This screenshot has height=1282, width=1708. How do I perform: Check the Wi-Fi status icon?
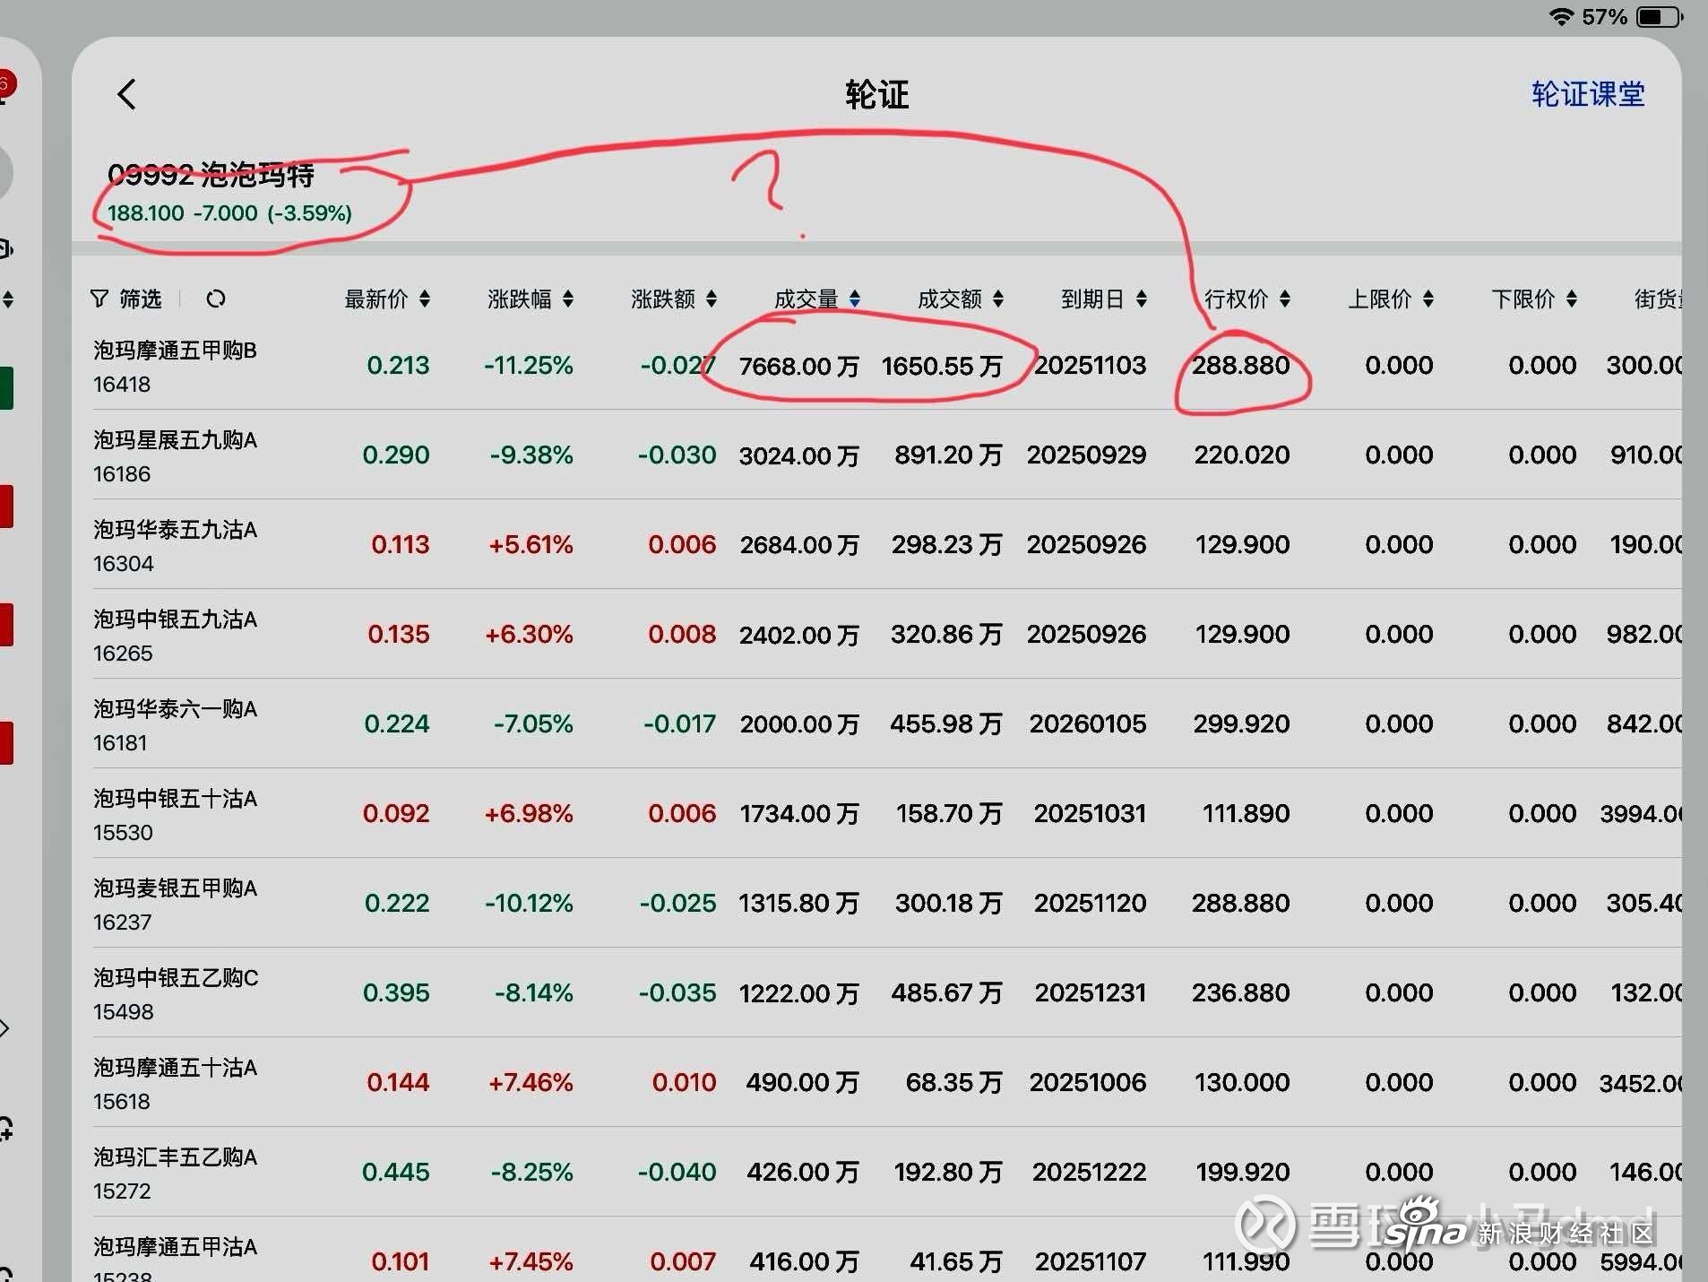[x=1561, y=17]
